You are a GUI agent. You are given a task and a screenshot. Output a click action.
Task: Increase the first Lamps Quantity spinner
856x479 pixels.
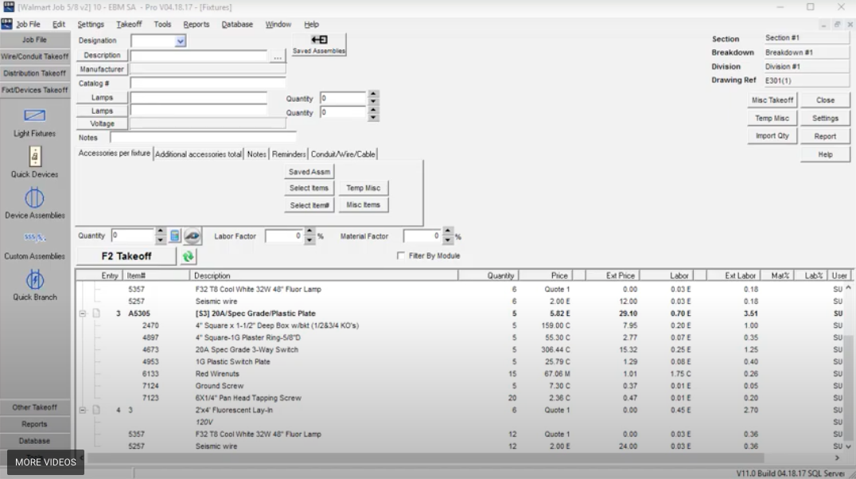click(x=372, y=93)
